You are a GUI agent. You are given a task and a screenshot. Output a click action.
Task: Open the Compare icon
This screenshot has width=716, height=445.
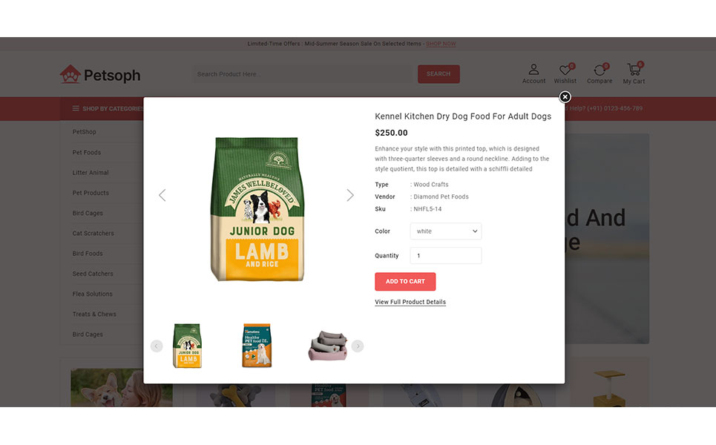[x=600, y=70]
